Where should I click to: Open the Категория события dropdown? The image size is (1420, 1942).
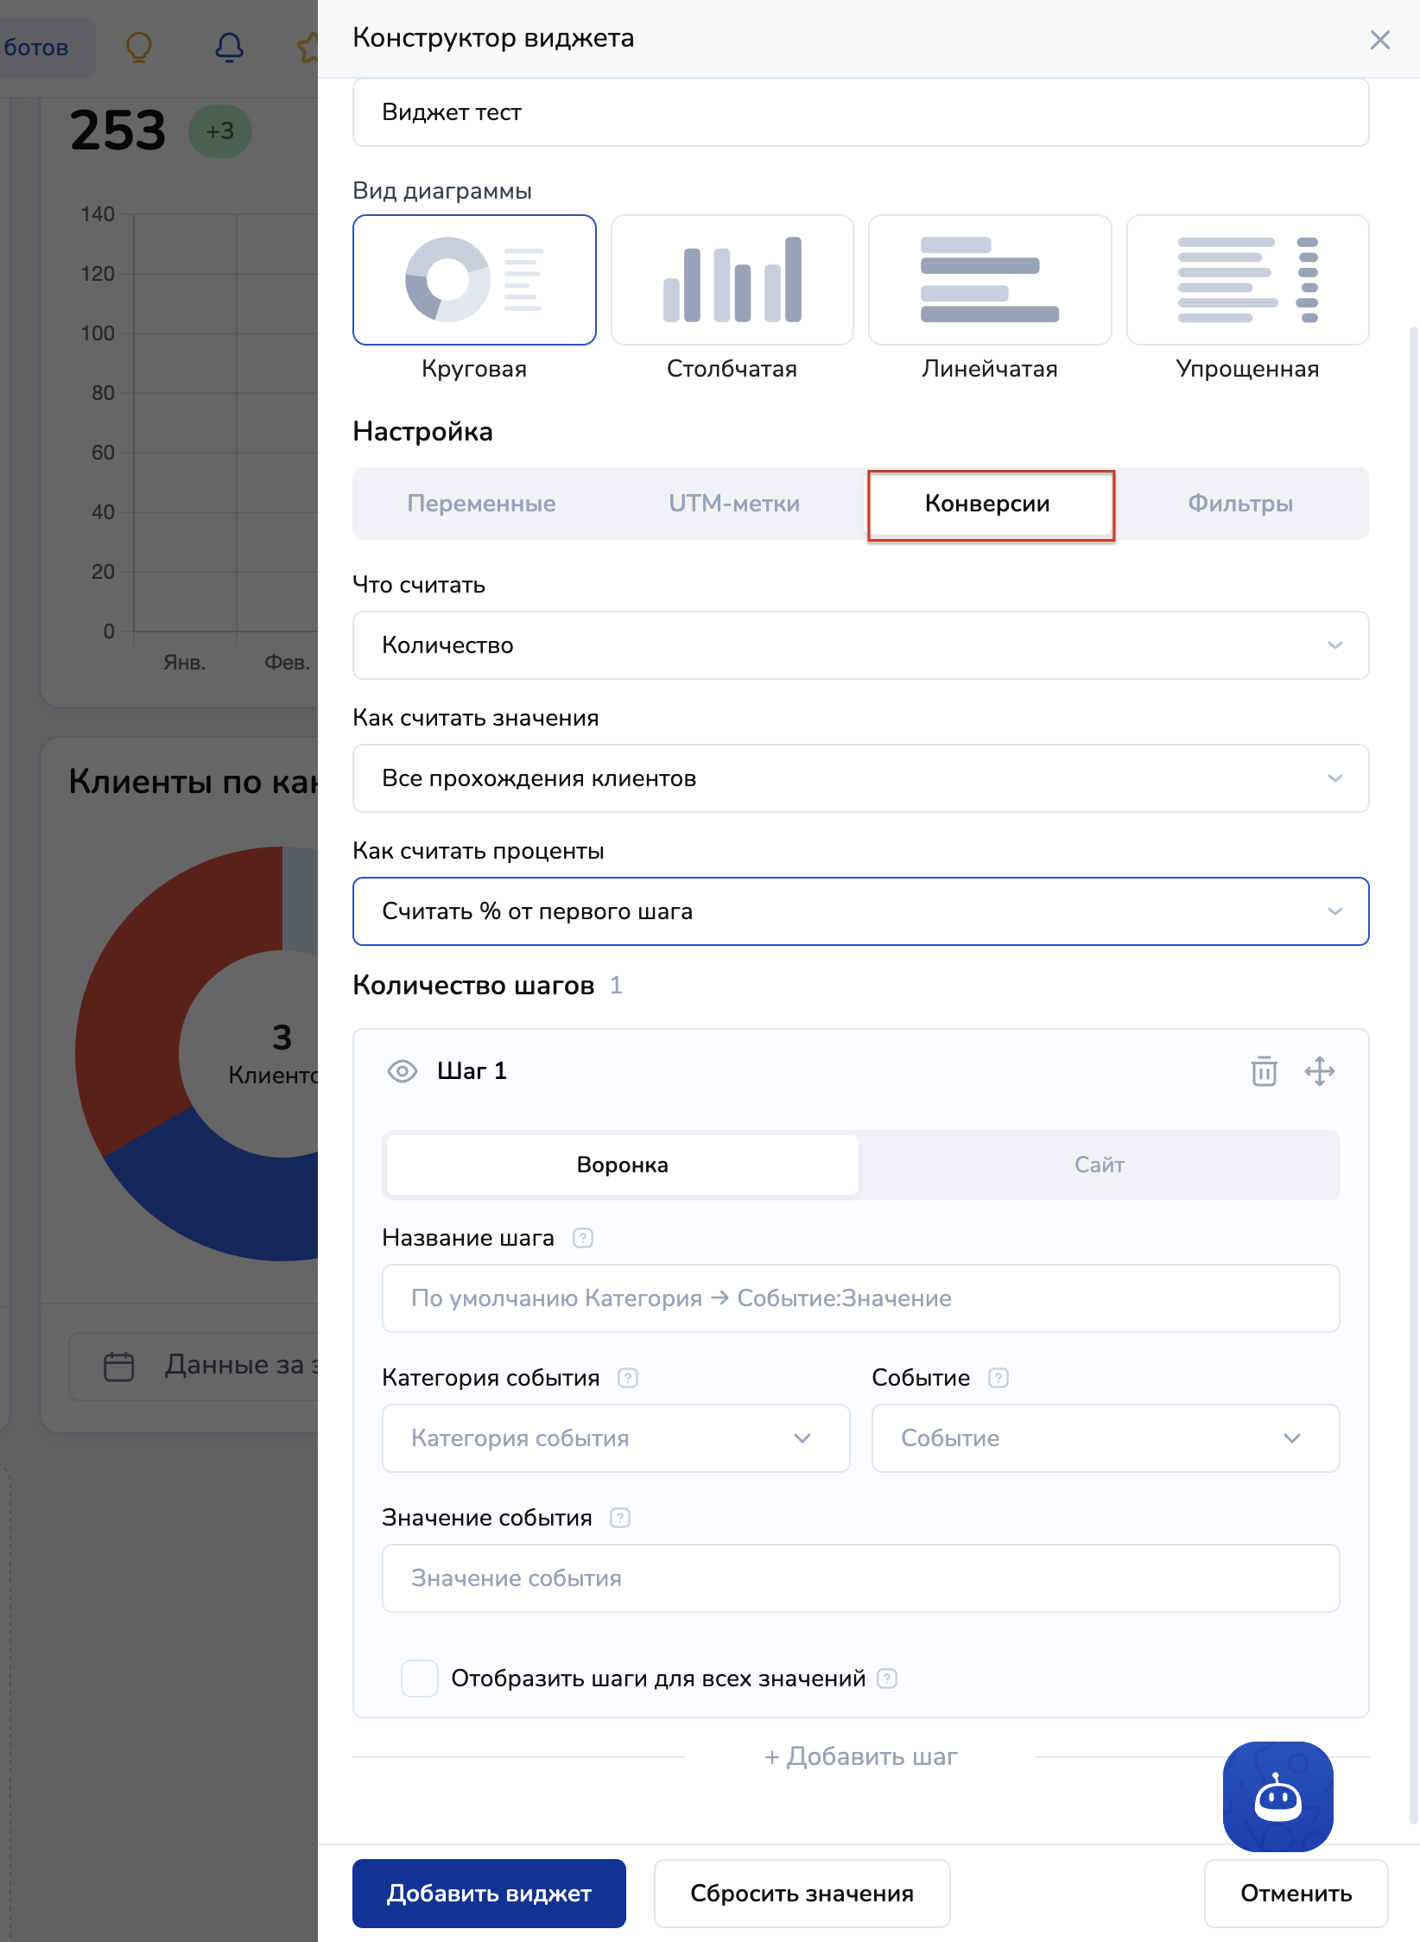615,1438
